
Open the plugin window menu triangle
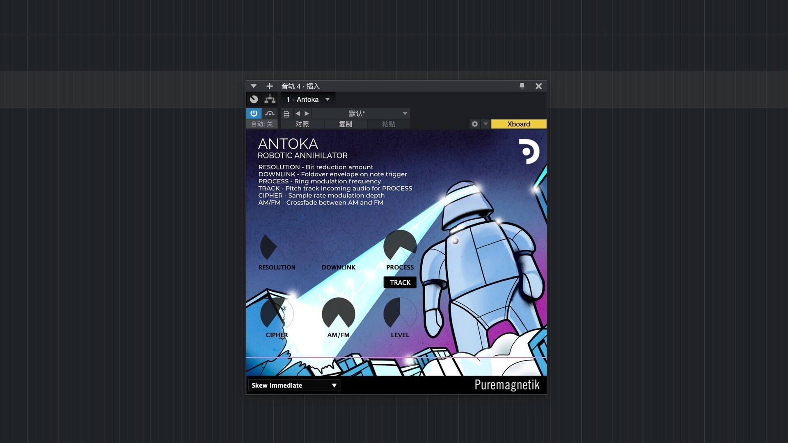click(254, 86)
